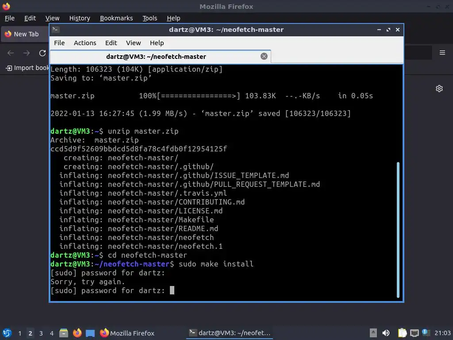Click 'ISSUE_TEMPLATE.md' line
Viewport: 453px width, 340px height.
(174, 175)
